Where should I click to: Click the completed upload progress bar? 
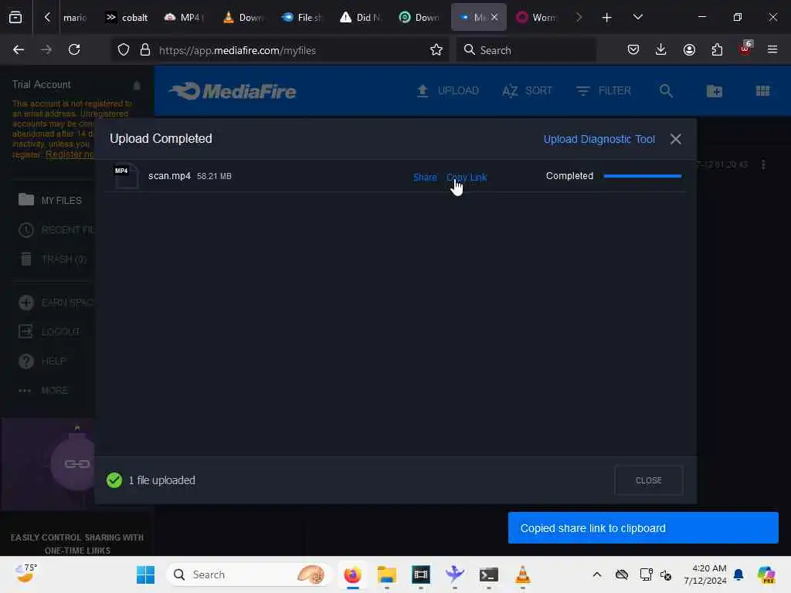pyautogui.click(x=642, y=176)
